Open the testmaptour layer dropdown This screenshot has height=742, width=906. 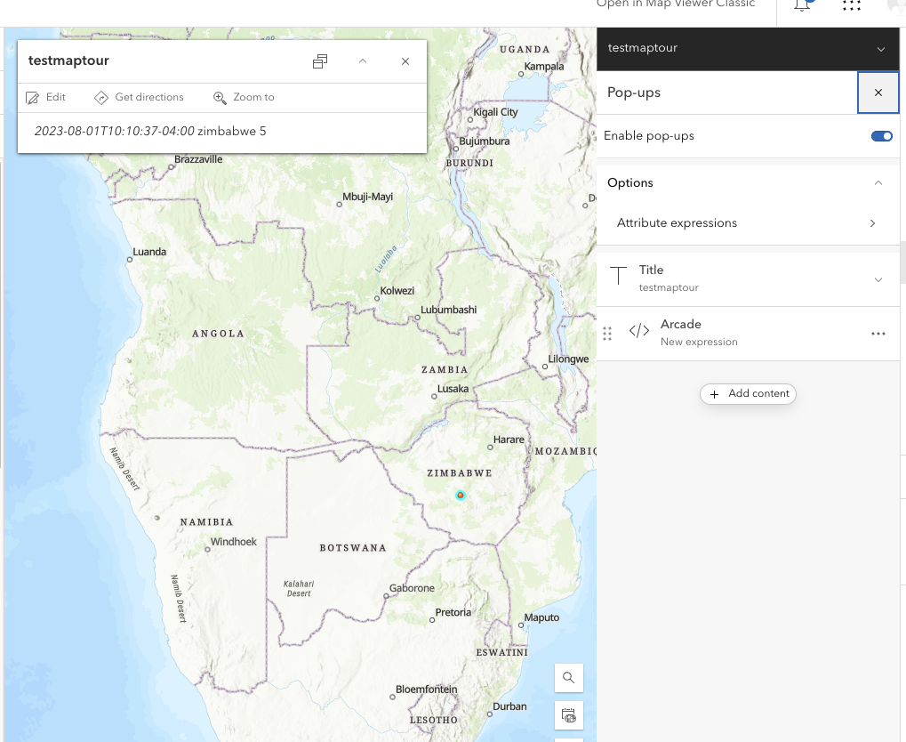[x=880, y=49]
